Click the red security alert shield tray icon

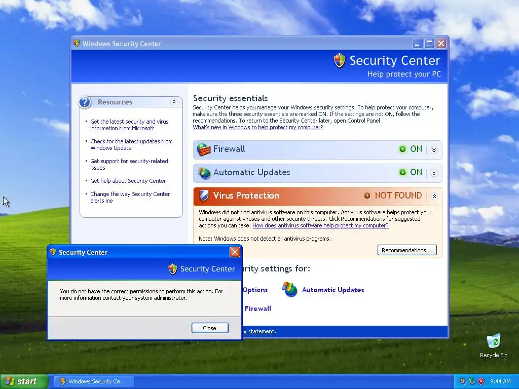[481, 381]
